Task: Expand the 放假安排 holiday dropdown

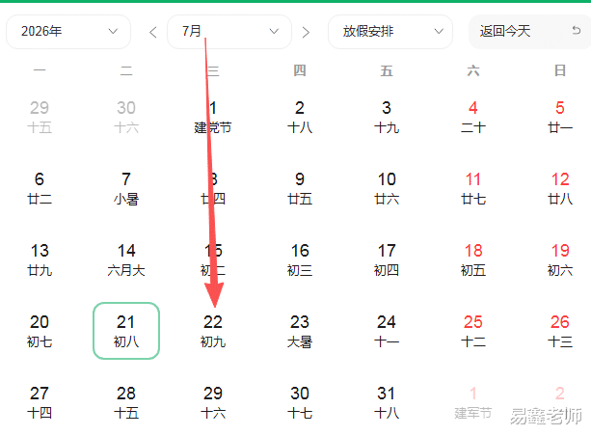Action: [x=390, y=32]
